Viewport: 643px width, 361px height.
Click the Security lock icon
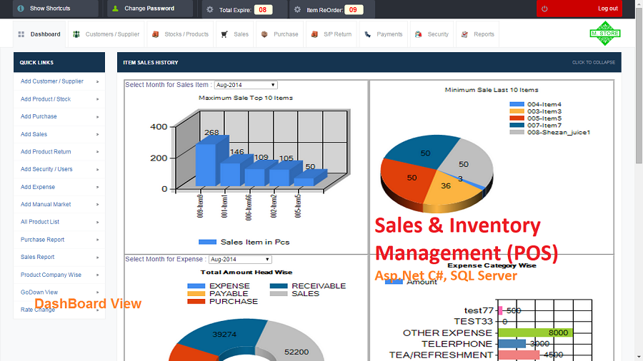[x=418, y=34]
